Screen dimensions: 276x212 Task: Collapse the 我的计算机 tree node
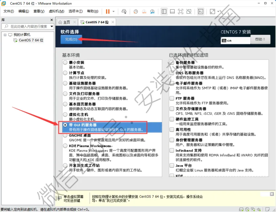5,35
